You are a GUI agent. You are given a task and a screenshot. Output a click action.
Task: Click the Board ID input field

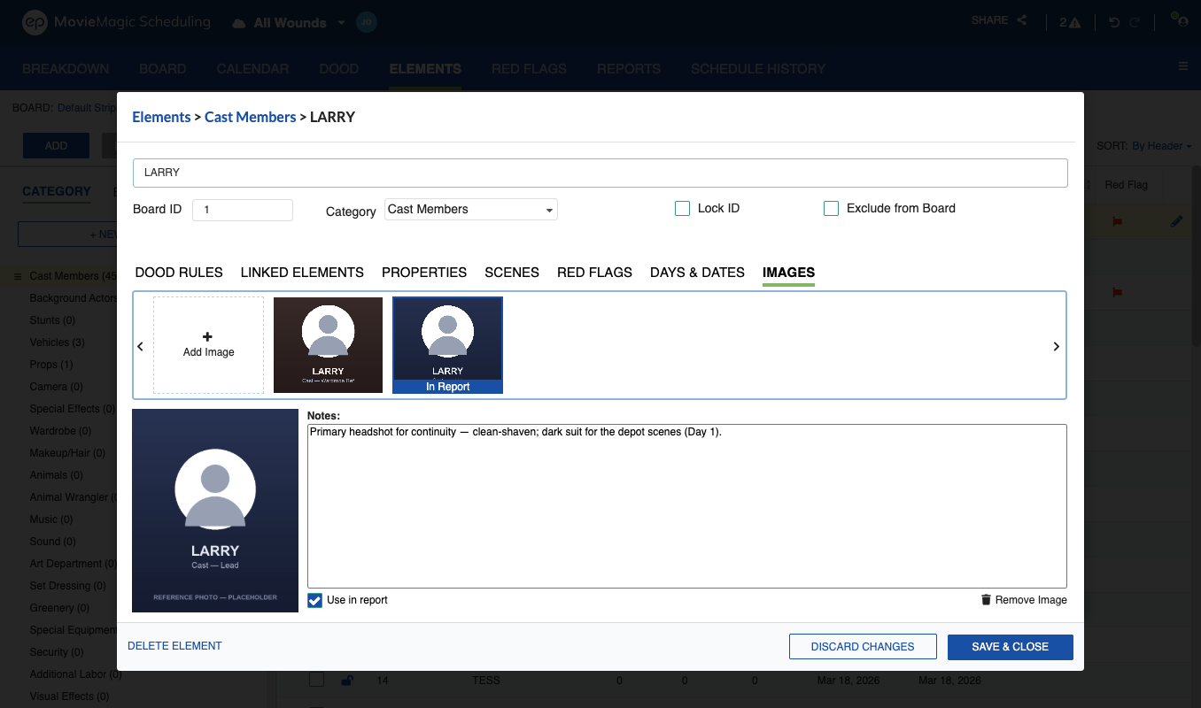[x=242, y=210]
